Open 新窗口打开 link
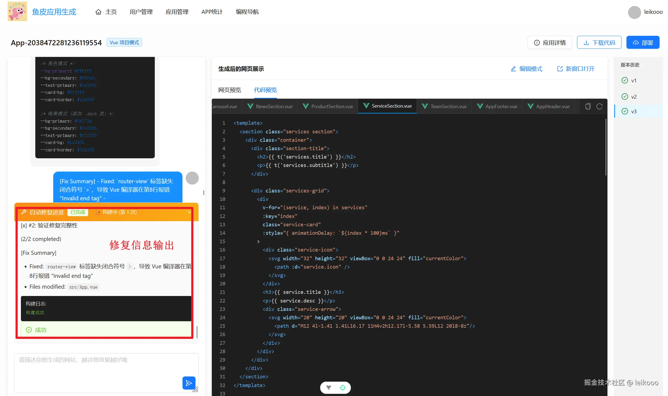This screenshot has width=668, height=396. pos(576,69)
